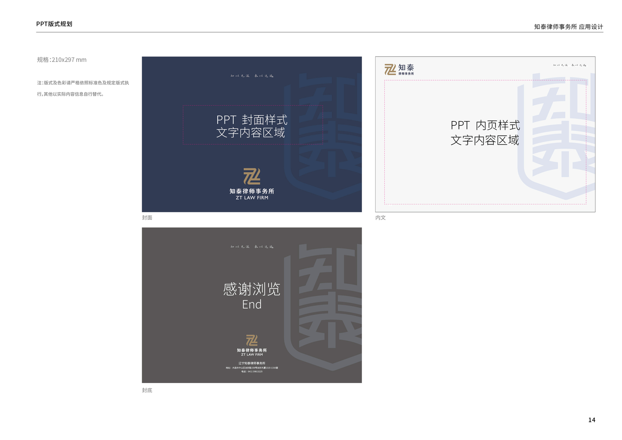Select '文字内容区域' on the white inner slide

point(485,140)
